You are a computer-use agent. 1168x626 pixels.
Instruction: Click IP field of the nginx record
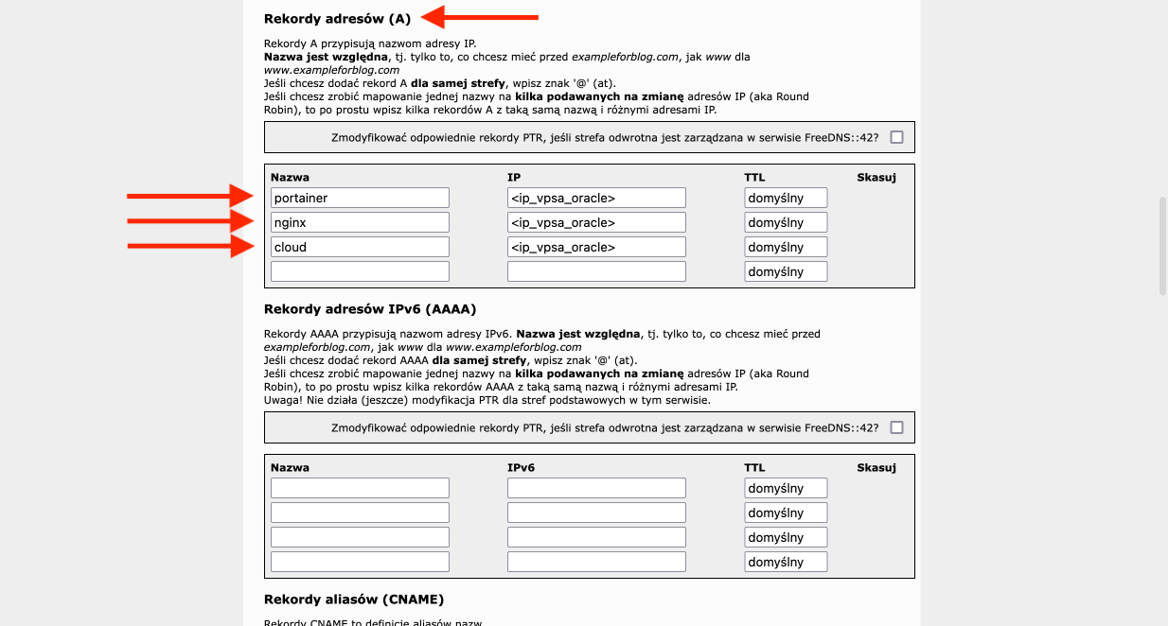pyautogui.click(x=596, y=222)
